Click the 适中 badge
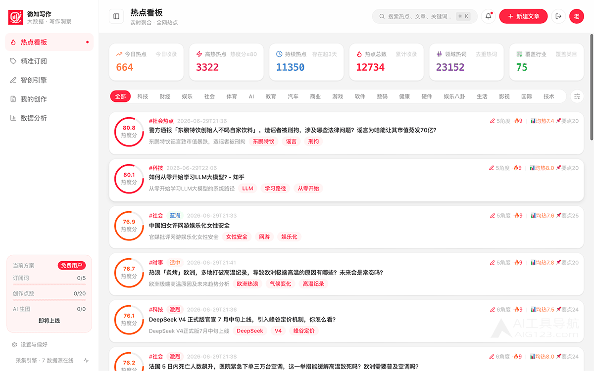 coord(175,263)
